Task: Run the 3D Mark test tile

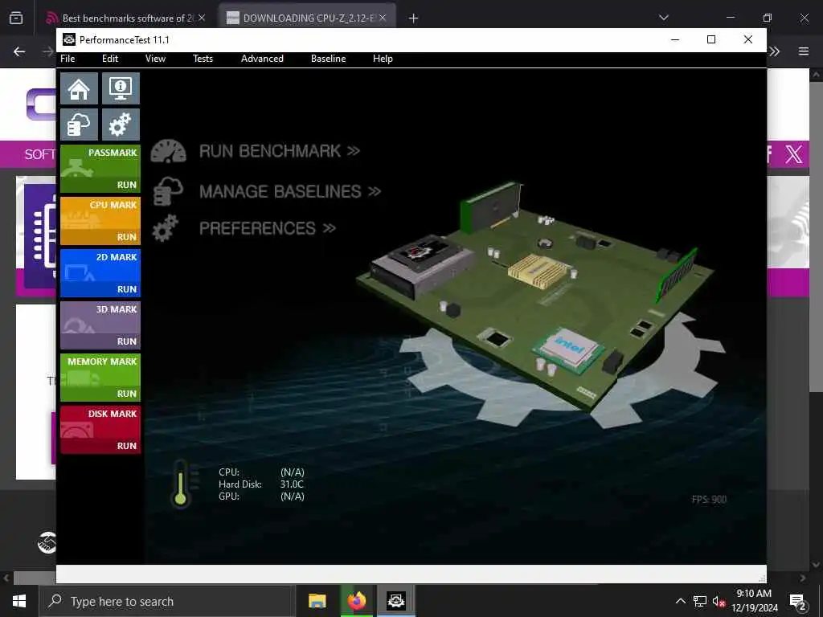Action: [100, 325]
